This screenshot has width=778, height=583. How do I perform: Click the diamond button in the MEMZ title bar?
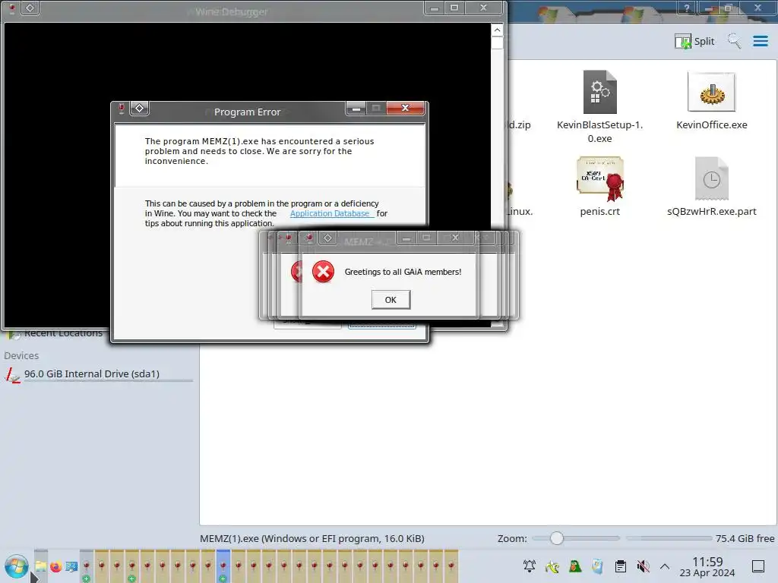[x=327, y=238]
